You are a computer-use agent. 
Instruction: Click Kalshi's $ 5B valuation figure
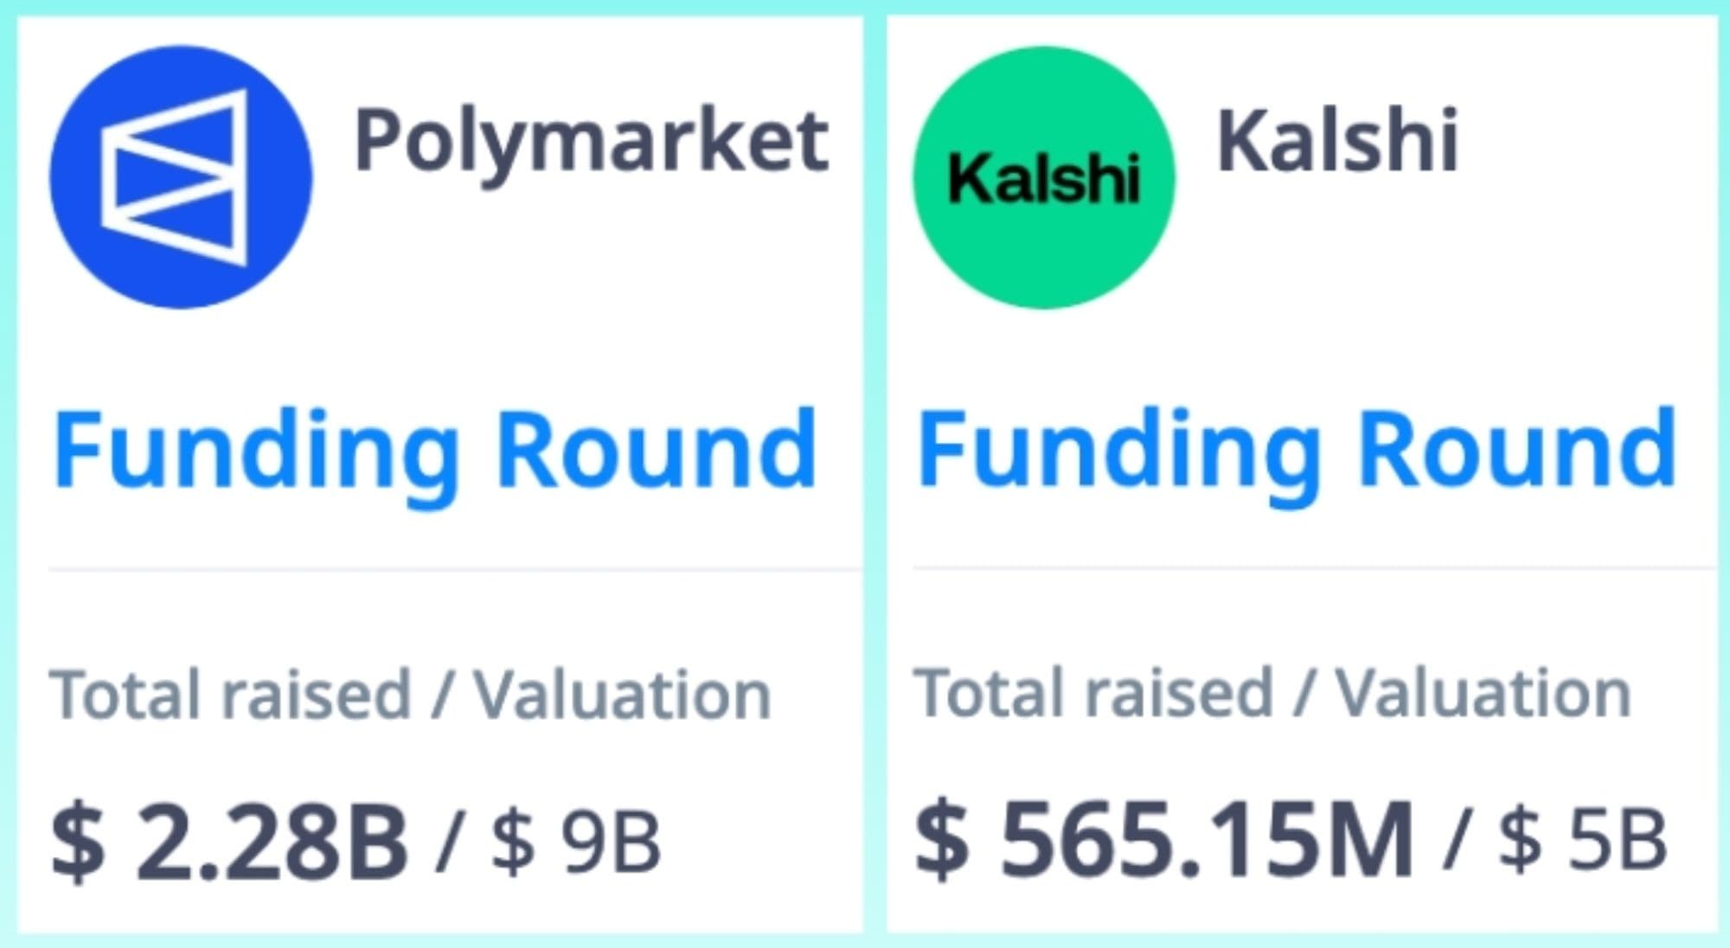point(1582,840)
